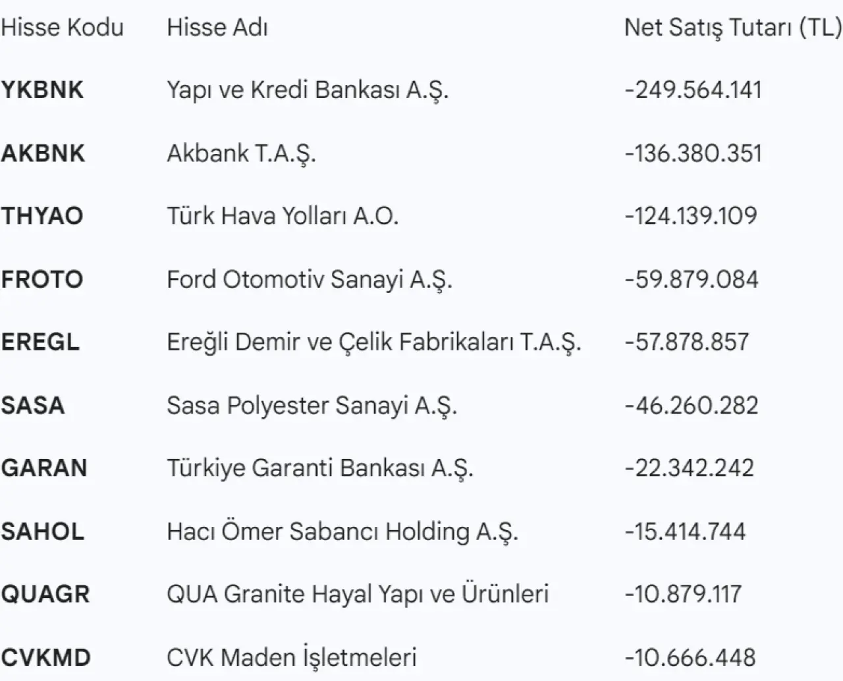
Task: Click the -249.564.141 net sales value
Action: [x=693, y=90]
